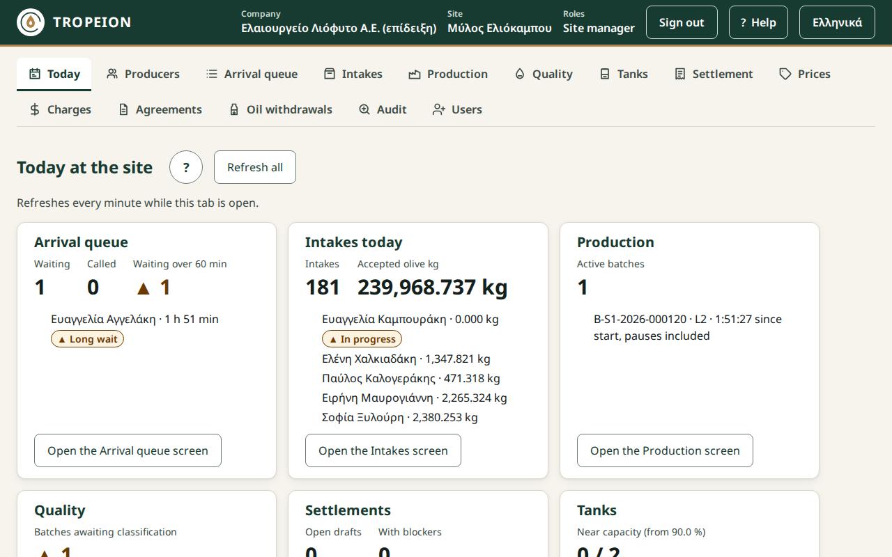Click the site name Μύλος Ελιόκαμπου
Viewport: 892px width, 557px height.
click(500, 28)
